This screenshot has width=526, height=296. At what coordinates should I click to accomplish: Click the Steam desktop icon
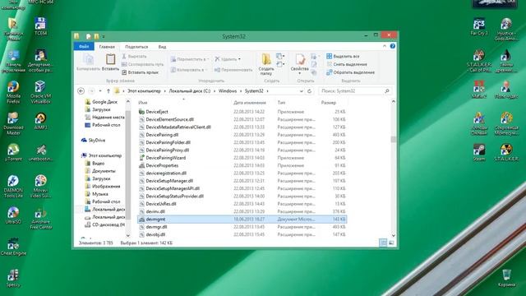pyautogui.click(x=479, y=152)
